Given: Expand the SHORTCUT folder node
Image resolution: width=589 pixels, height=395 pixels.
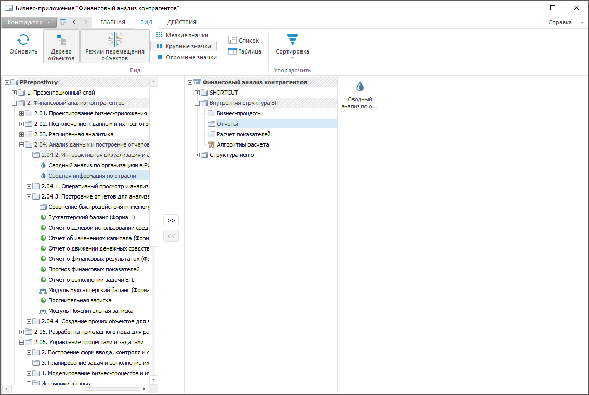Looking at the screenshot, I should point(197,93).
